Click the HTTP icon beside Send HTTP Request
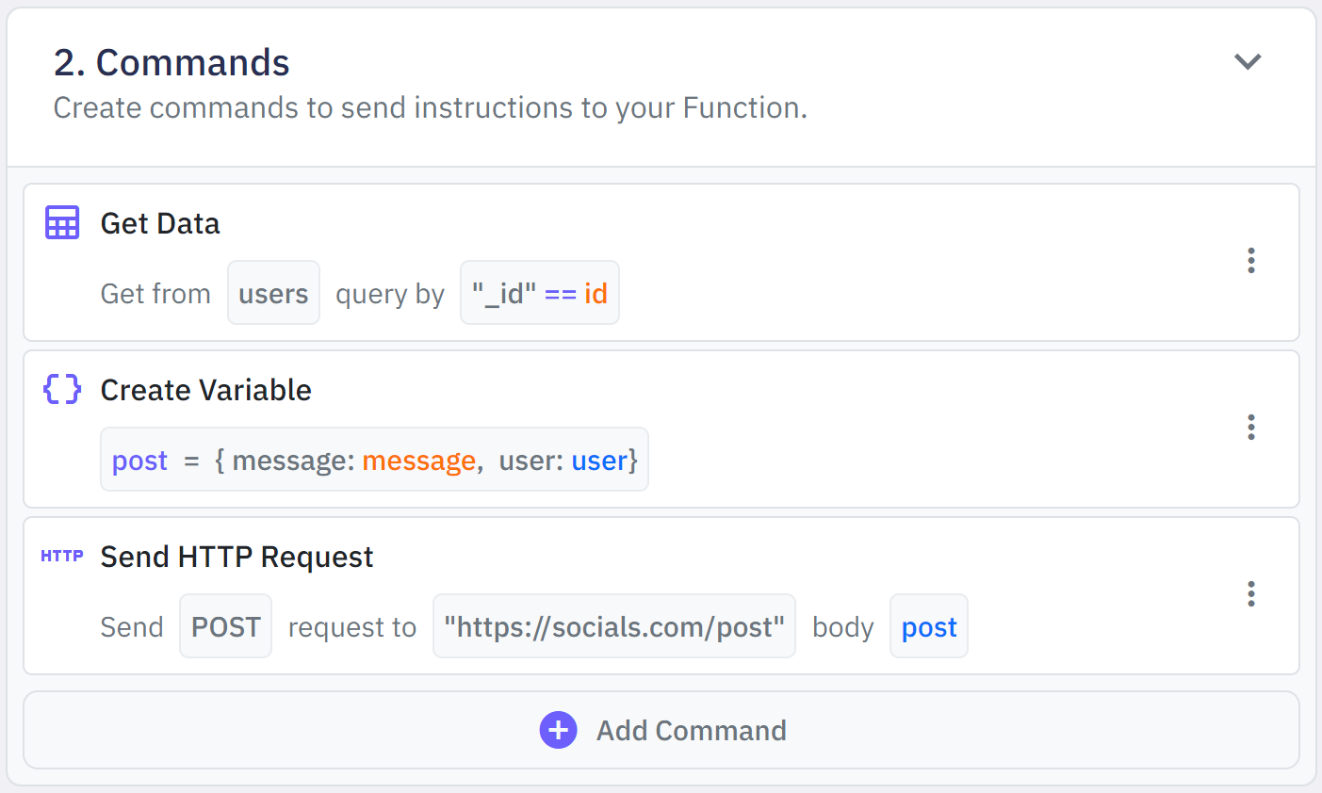1322x793 pixels. tap(62, 556)
